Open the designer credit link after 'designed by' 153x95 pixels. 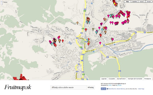pyautogui.click(x=110, y=85)
